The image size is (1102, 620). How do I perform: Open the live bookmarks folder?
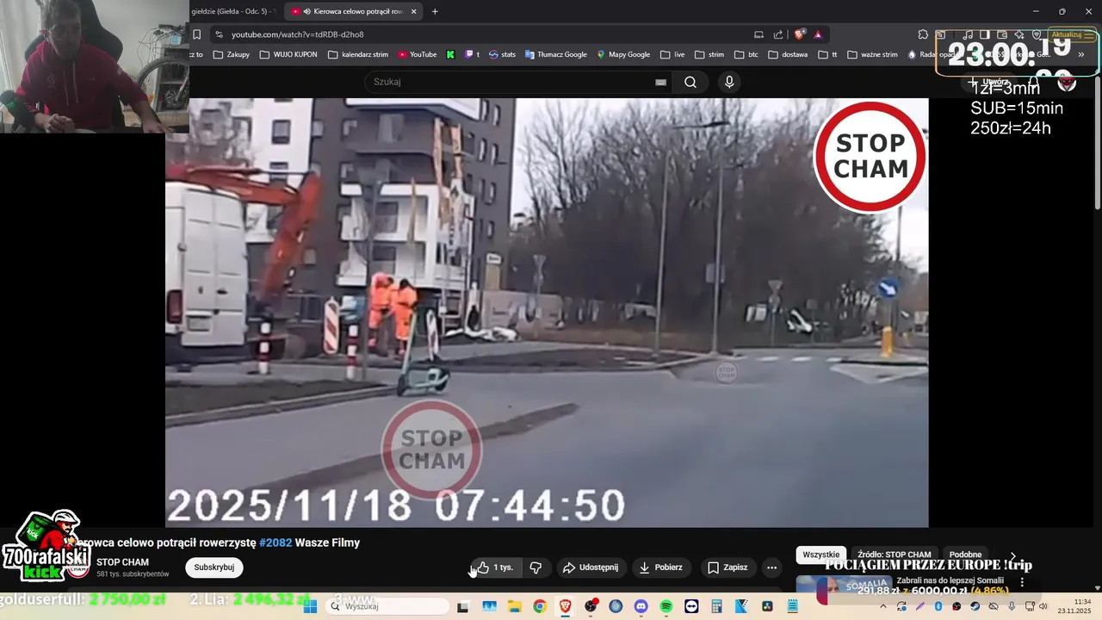672,54
